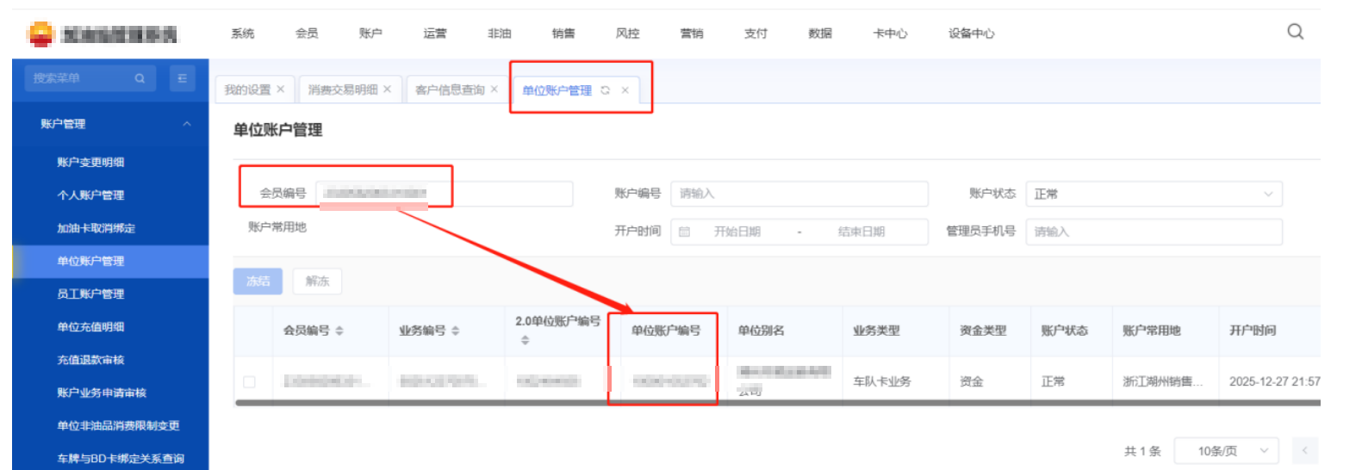This screenshot has height=470, width=1362.
Task: Click the 解冻 button
Action: (317, 281)
